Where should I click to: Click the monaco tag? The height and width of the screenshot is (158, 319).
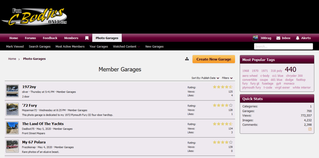coord(289,84)
